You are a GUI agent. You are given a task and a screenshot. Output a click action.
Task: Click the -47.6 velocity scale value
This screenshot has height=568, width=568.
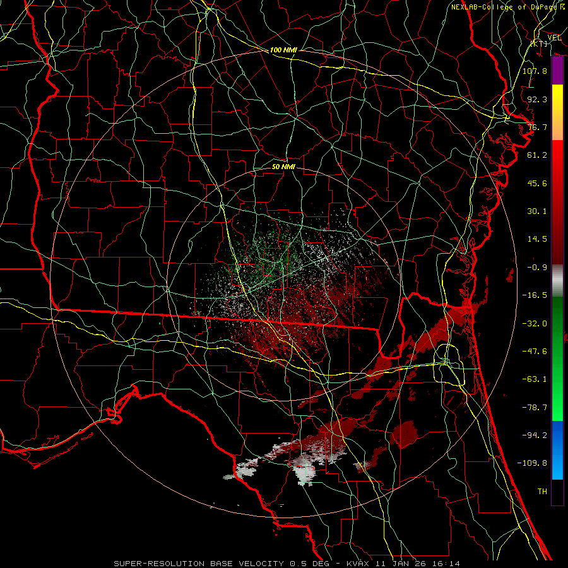(535, 352)
